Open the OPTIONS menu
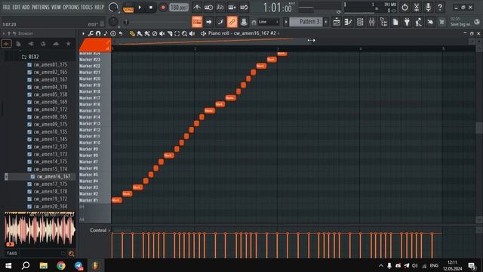The image size is (483, 272). coord(71,7)
